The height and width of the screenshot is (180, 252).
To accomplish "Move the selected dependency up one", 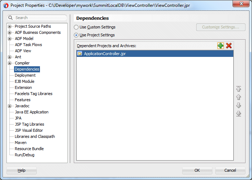I will pyautogui.click(x=238, y=97).
